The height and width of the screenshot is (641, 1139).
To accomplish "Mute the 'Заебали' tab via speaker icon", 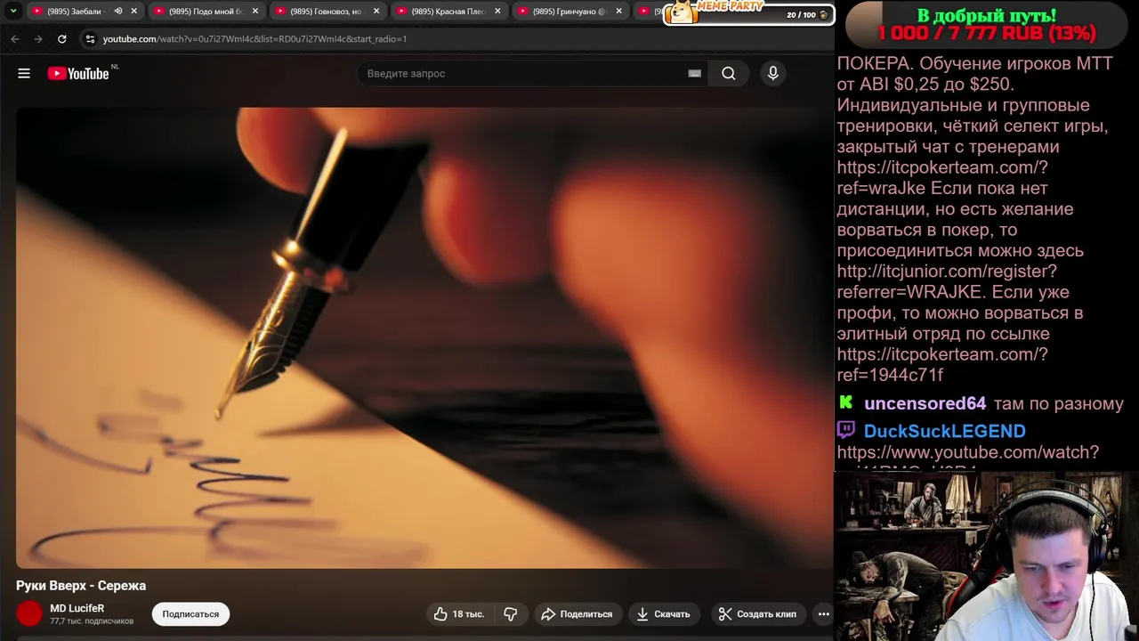I will click(x=118, y=12).
